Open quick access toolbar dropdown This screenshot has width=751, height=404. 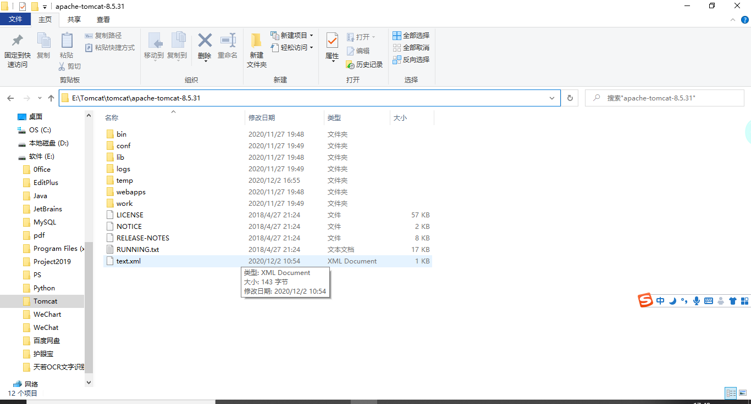(x=45, y=7)
